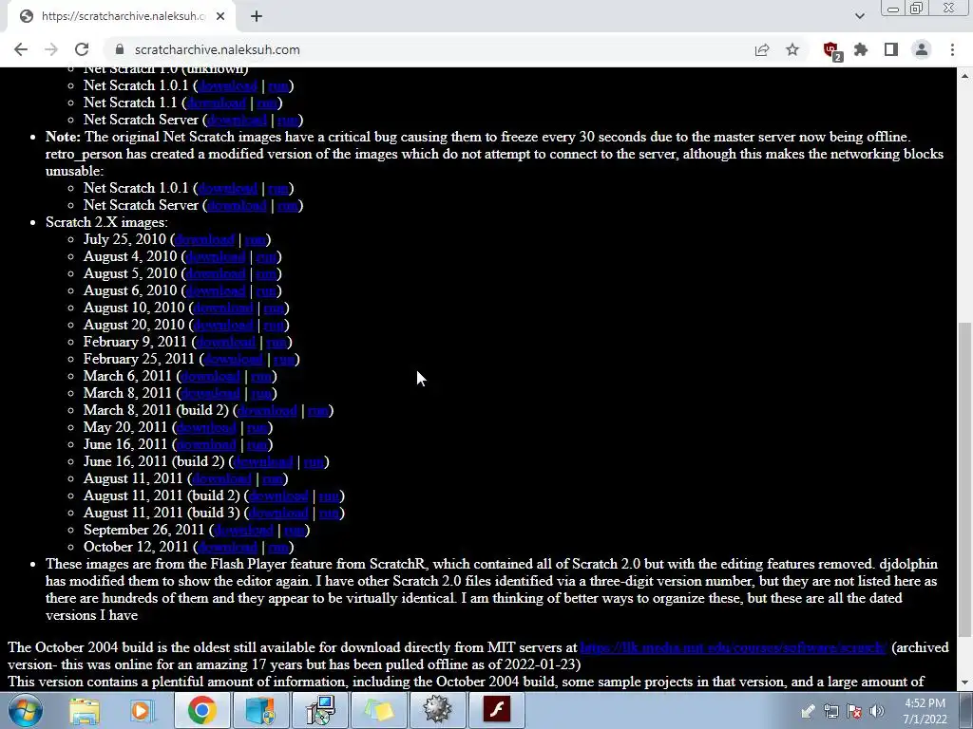The width and height of the screenshot is (973, 729).
Task: Open the Windows Start button
Action: (x=25, y=710)
